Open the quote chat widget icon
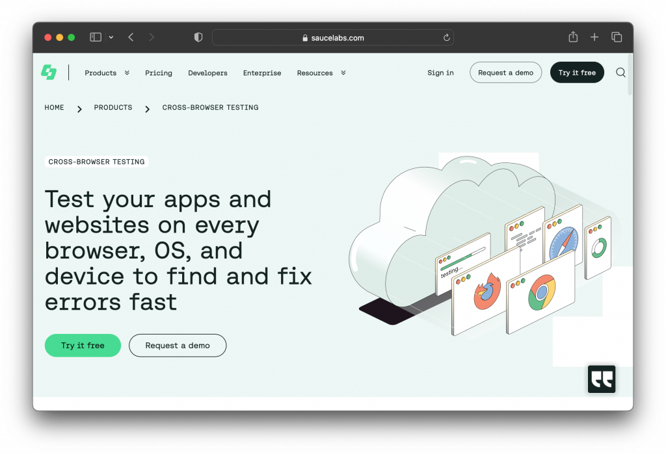This screenshot has height=454, width=666. [602, 379]
